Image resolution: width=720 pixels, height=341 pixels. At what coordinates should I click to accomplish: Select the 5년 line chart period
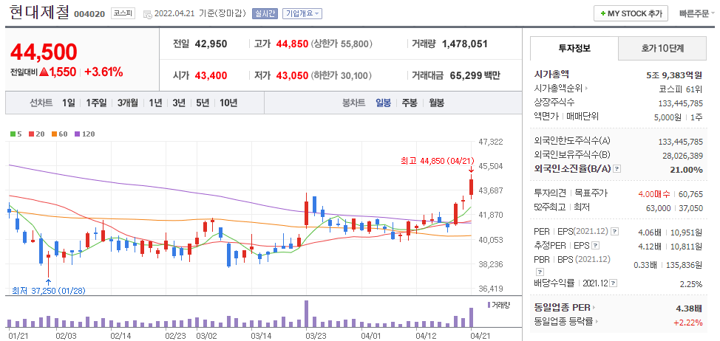click(202, 103)
